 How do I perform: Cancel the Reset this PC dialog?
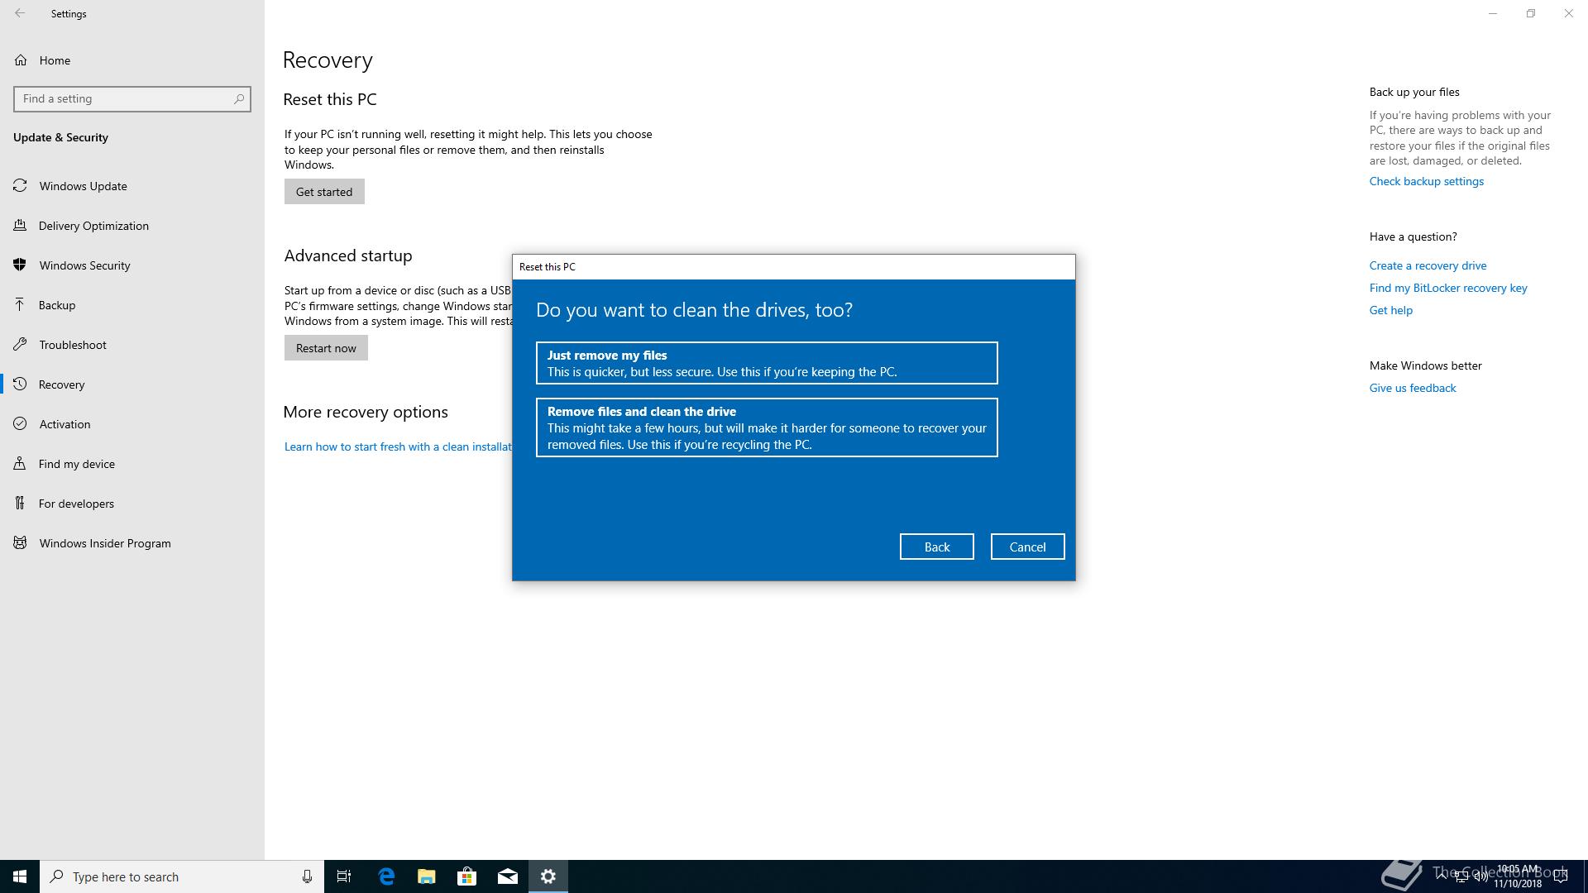[1027, 547]
